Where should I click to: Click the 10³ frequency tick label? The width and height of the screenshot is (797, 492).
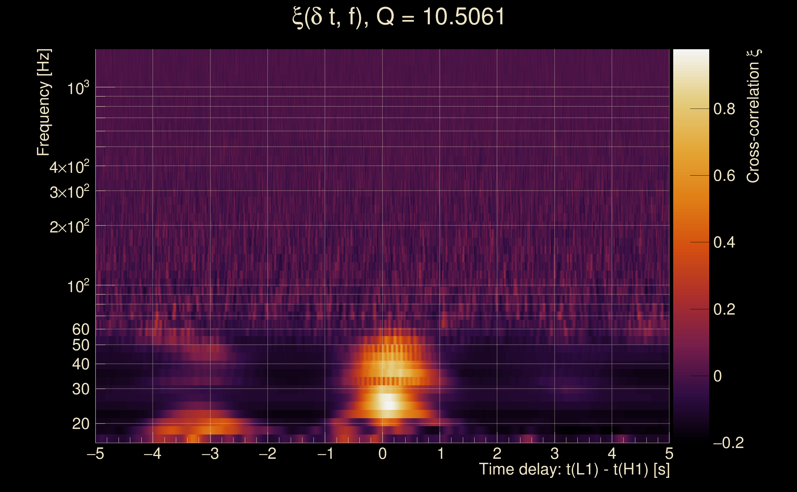(78, 88)
